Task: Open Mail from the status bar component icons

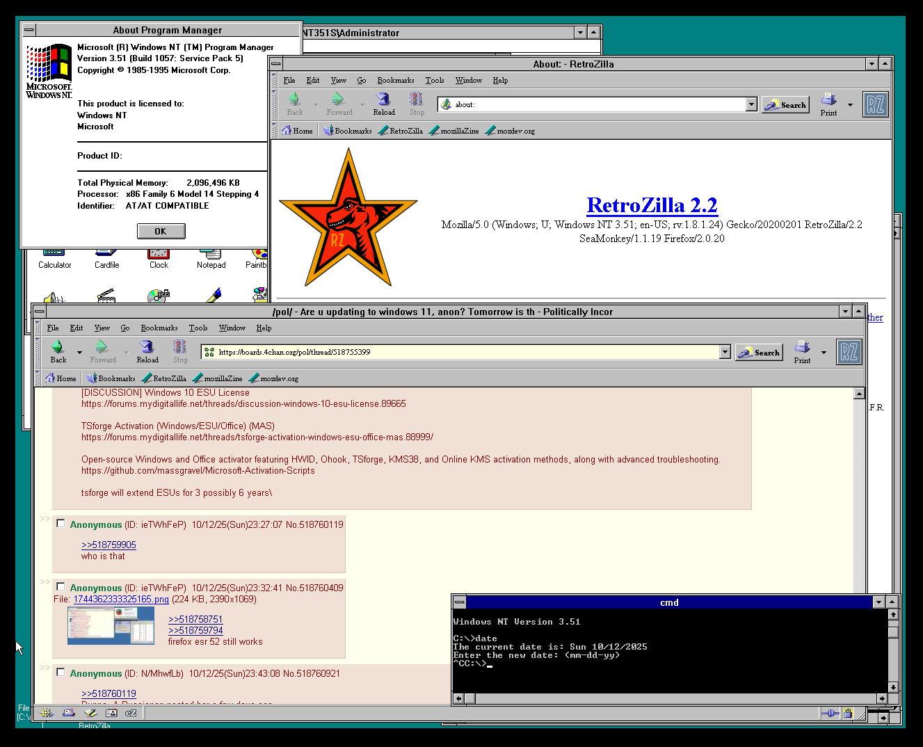Action: [68, 713]
